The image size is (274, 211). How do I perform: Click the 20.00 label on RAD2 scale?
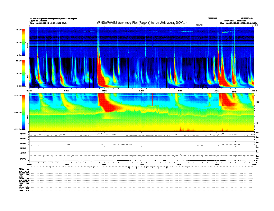point(19,42)
